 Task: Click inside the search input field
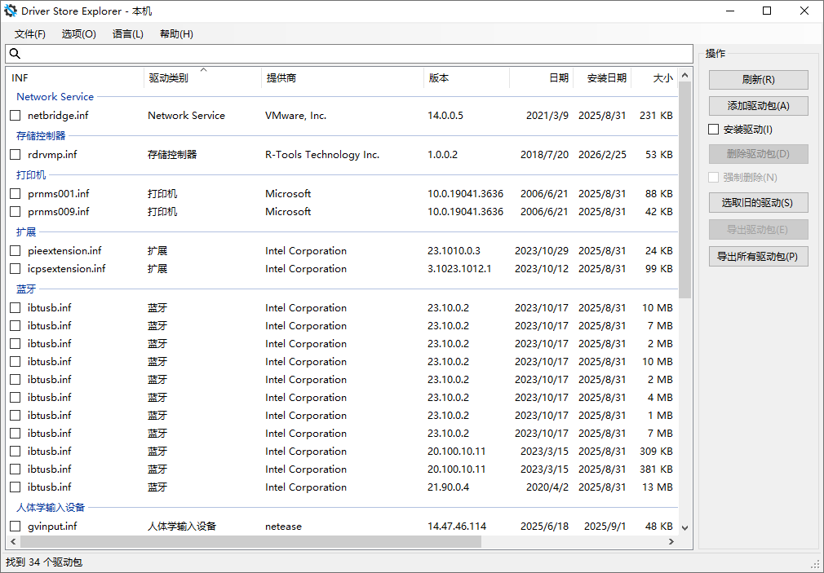326,53
